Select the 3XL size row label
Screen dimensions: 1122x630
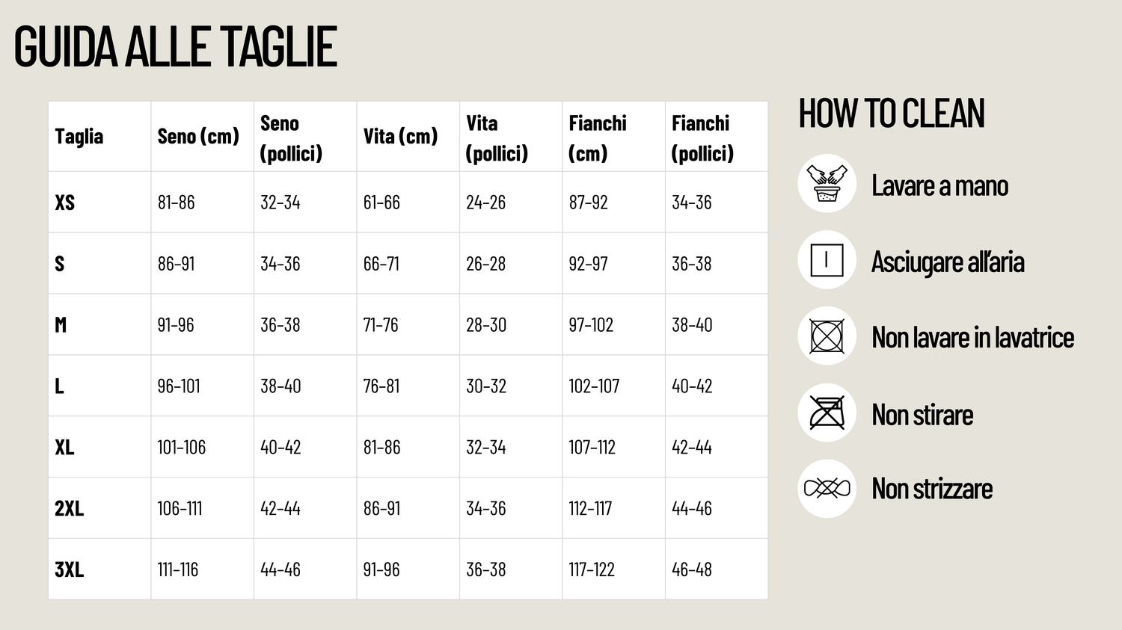point(69,569)
